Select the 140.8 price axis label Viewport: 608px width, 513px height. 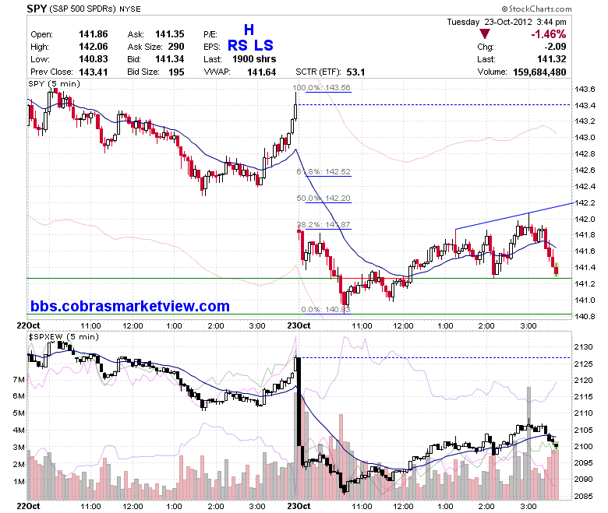[x=585, y=316]
